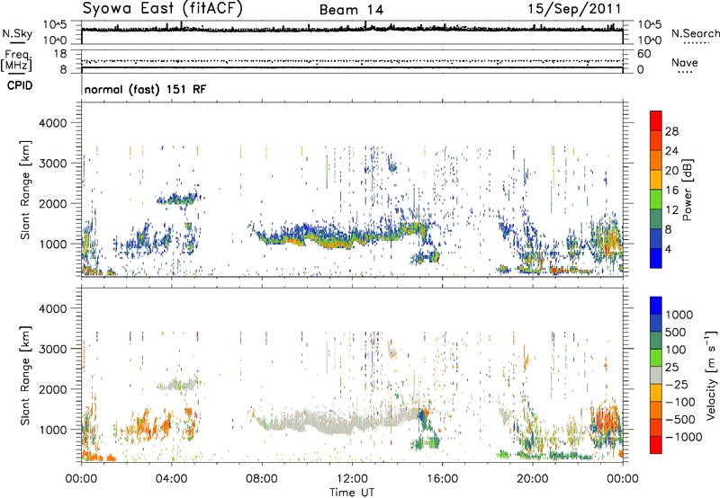Click the "4000" tick in the power panel

[52, 123]
